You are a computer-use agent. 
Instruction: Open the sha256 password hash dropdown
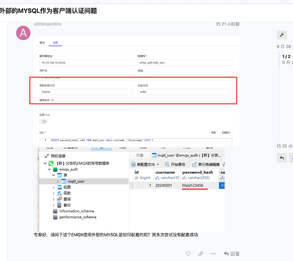pyautogui.click(x=87, y=92)
